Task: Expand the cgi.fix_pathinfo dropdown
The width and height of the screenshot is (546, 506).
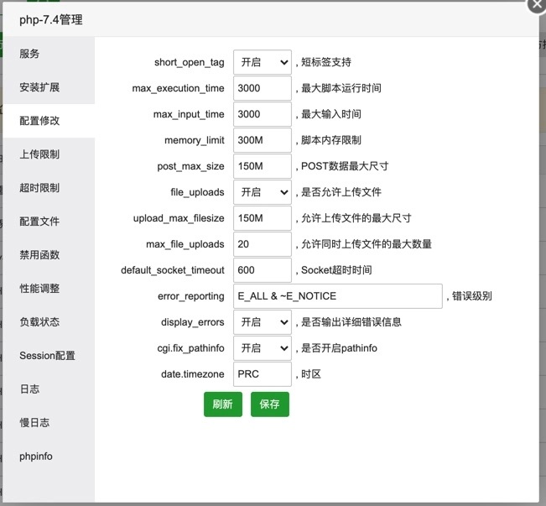Action: click(262, 348)
